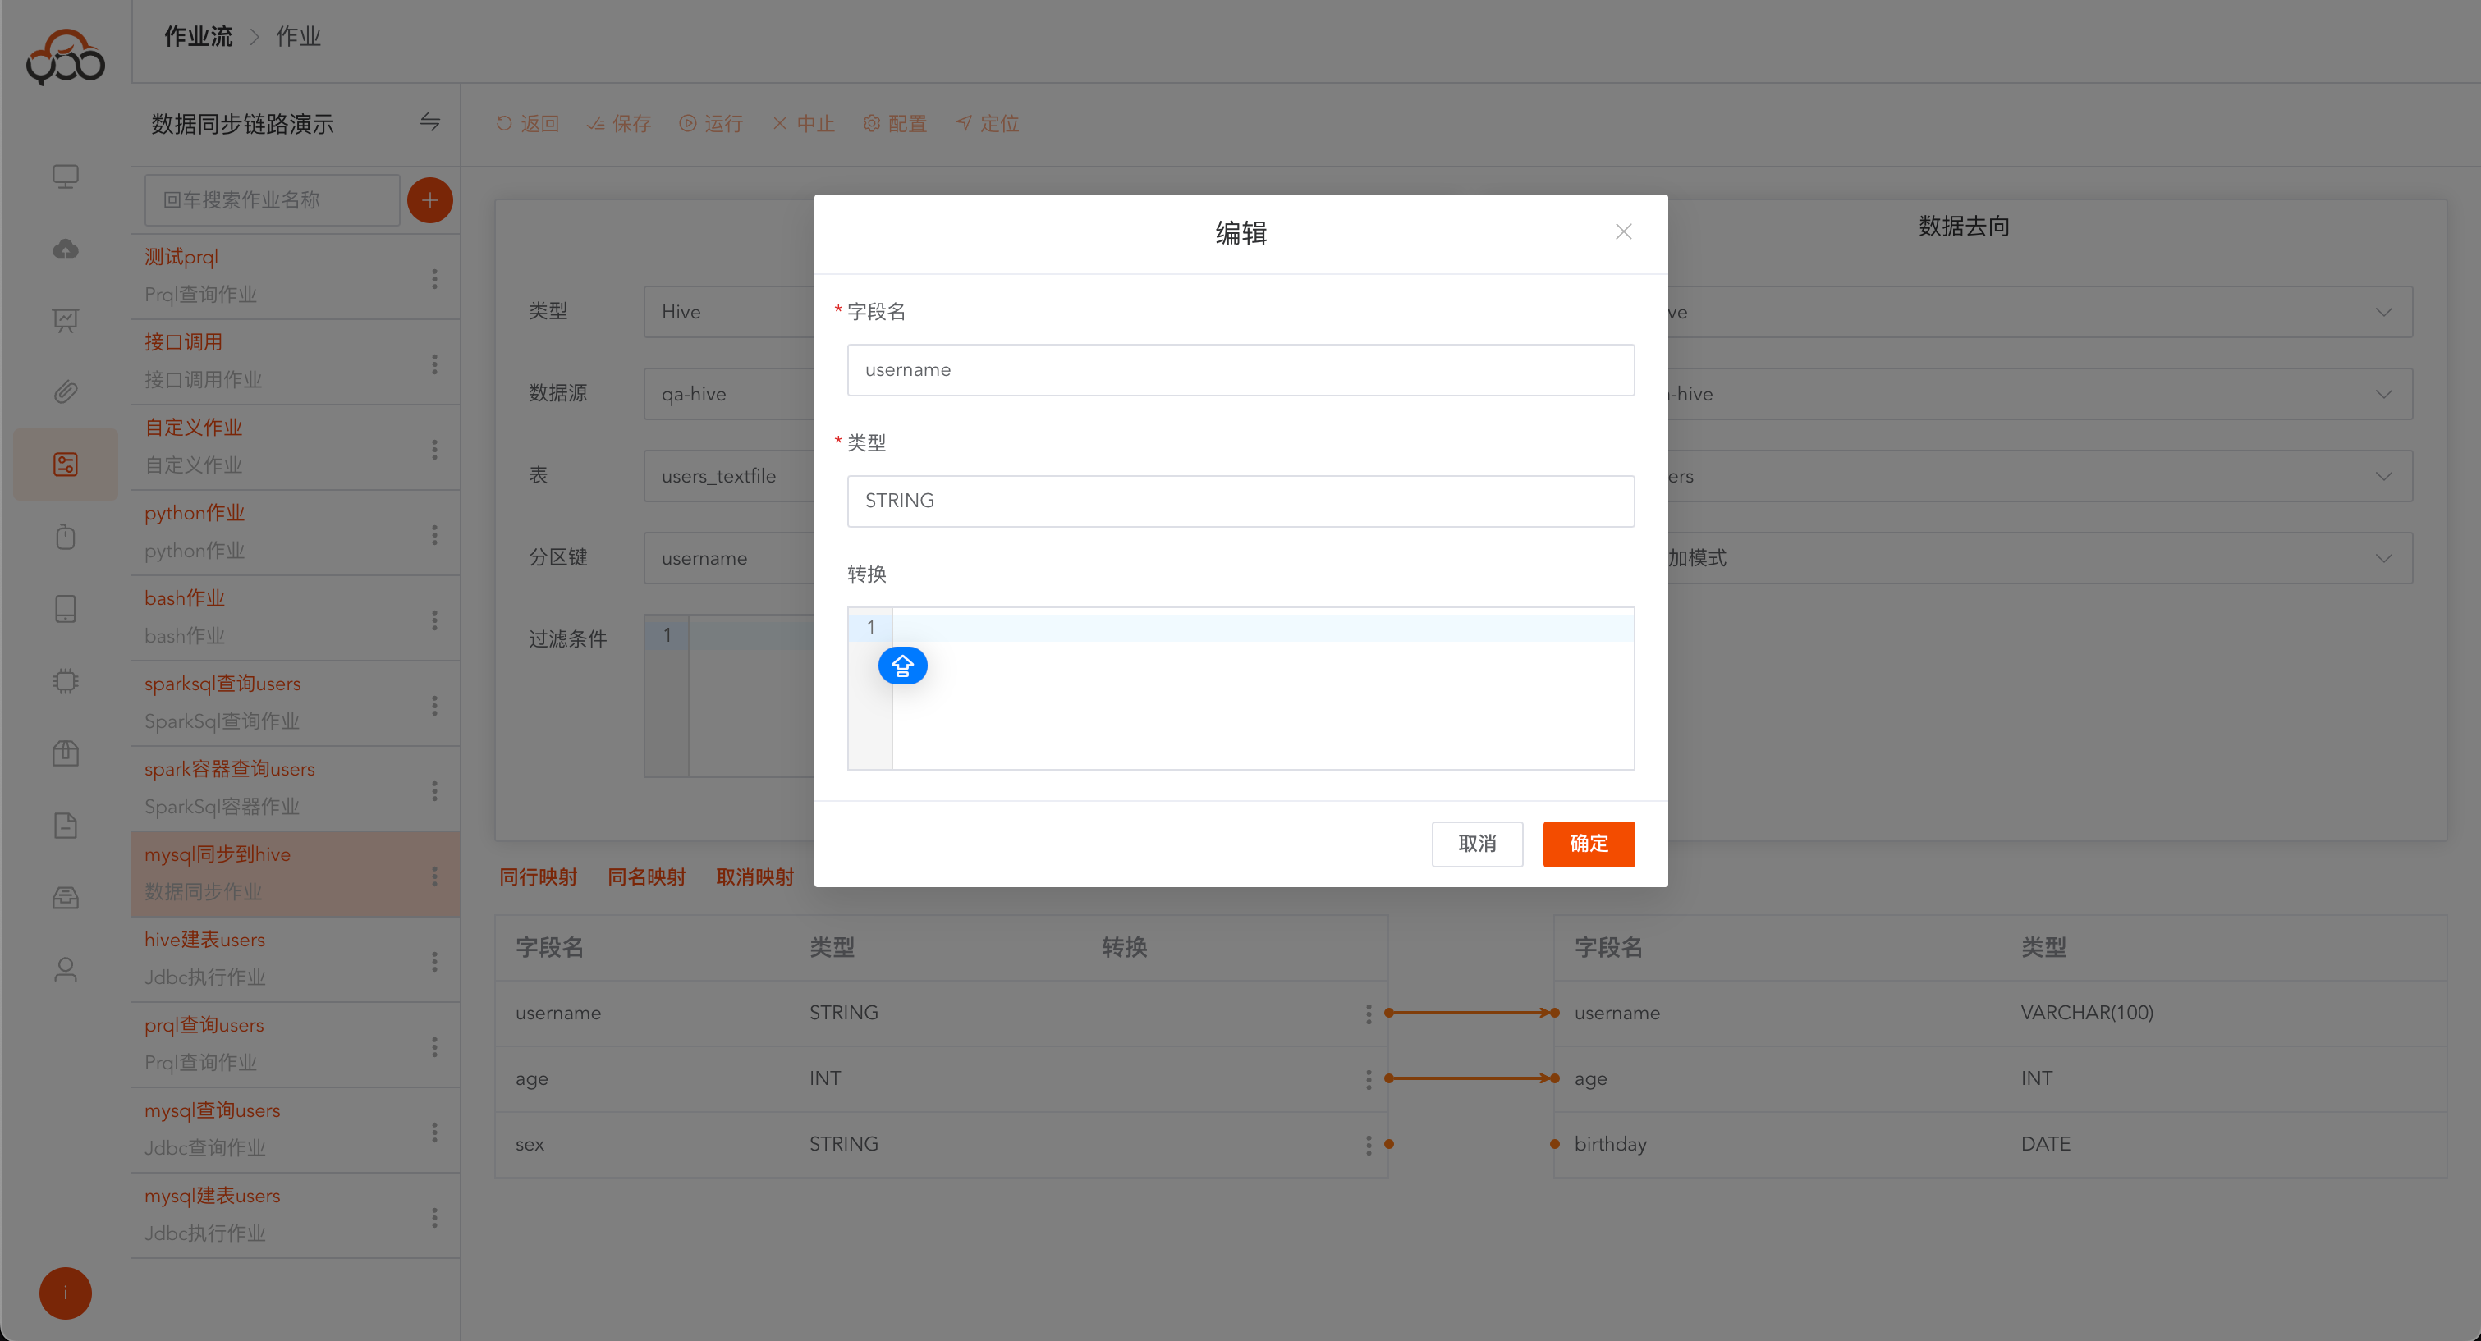Open the cloud icon in left sidebar
This screenshot has height=1341, width=2481.
pyautogui.click(x=66, y=249)
